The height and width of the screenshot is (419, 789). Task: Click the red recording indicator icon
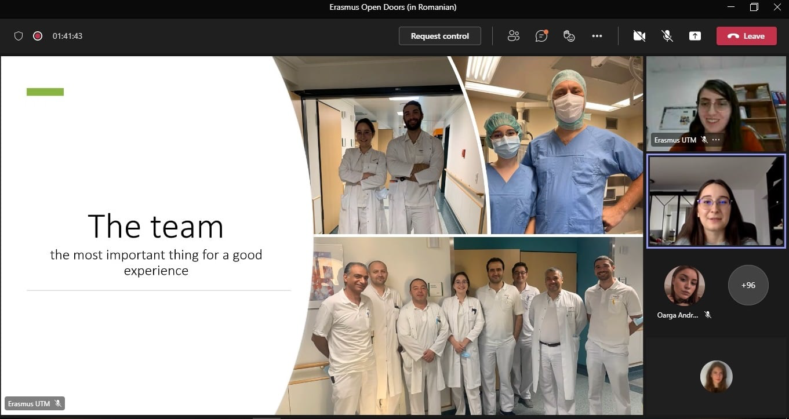[38, 36]
